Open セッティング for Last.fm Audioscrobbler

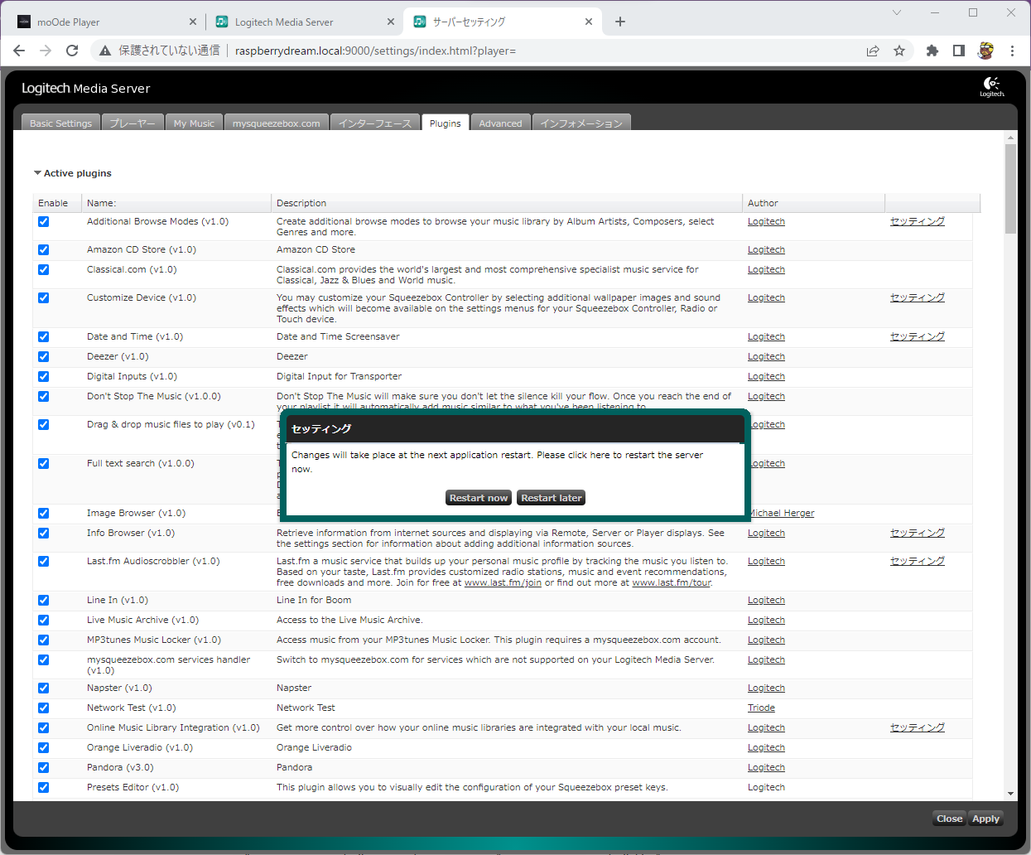[918, 561]
